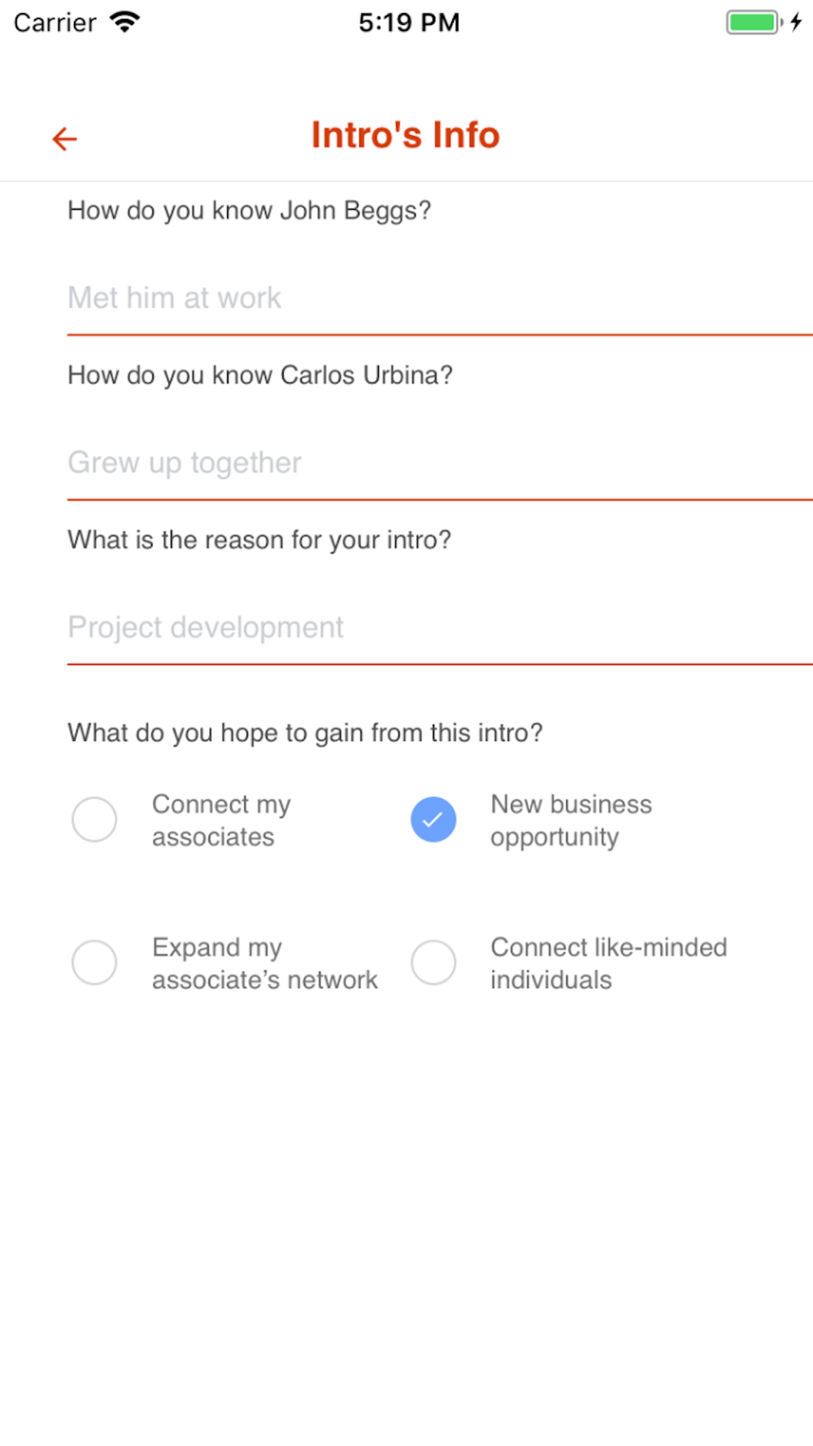The image size is (813, 1446).
Task: Tap the time shown in status bar
Action: point(409,22)
